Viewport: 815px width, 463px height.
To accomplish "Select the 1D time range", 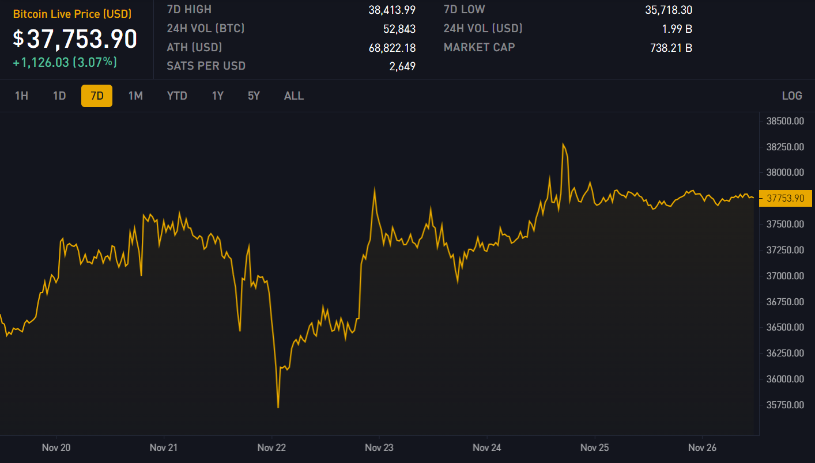I will point(59,96).
